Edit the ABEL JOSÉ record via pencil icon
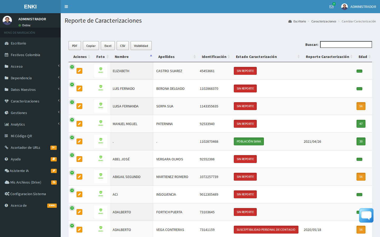 click(x=79, y=159)
